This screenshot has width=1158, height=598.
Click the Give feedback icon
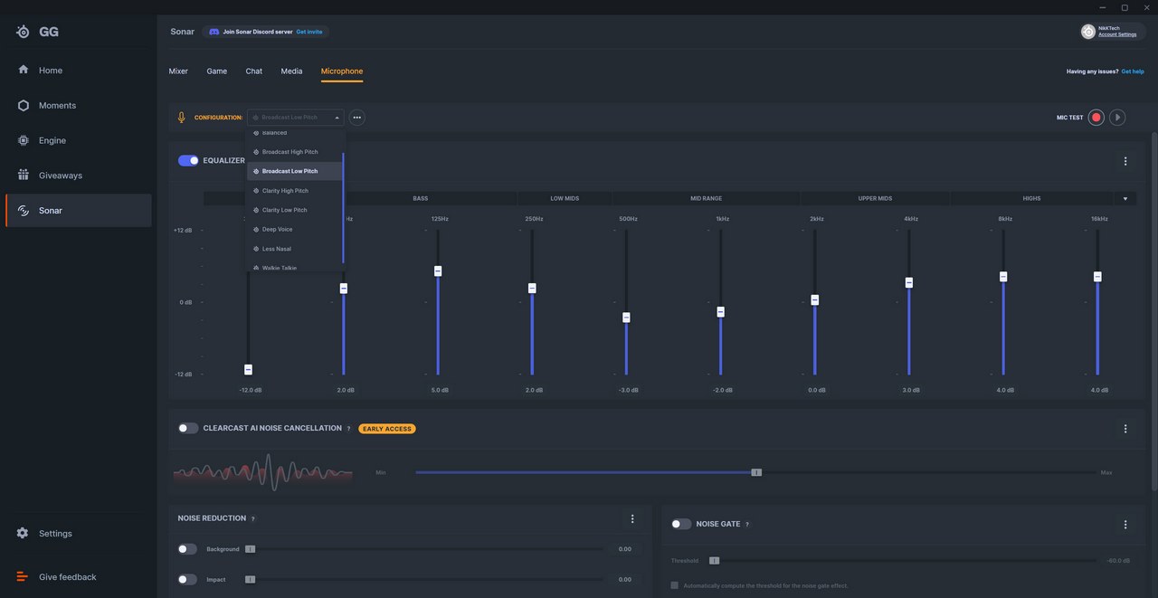point(23,577)
